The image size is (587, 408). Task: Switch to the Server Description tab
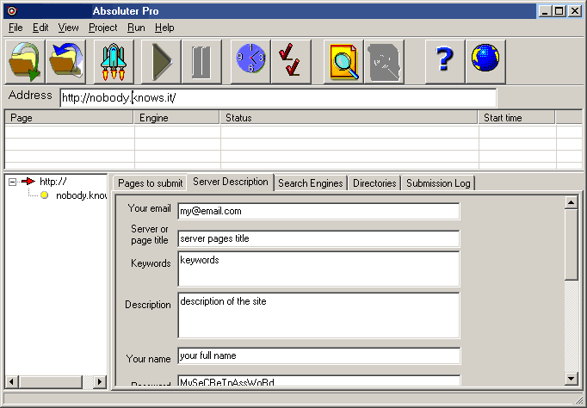[230, 182]
